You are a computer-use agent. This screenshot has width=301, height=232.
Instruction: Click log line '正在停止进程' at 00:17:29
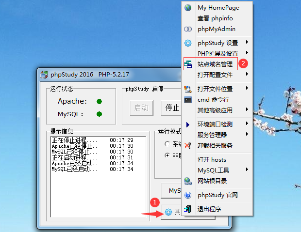93,140
